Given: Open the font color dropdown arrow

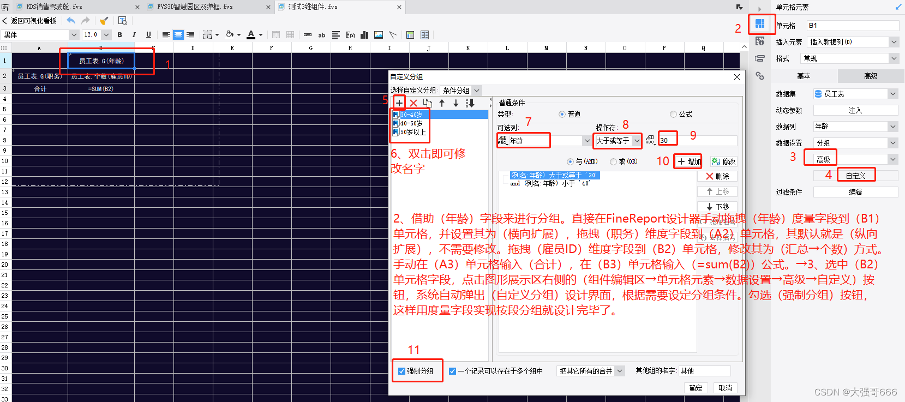Looking at the screenshot, I should (x=261, y=35).
